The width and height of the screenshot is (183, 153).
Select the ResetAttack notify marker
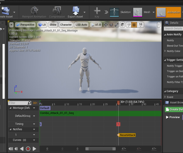pos(127,135)
